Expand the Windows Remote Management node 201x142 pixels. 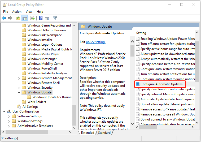click(x=19, y=78)
